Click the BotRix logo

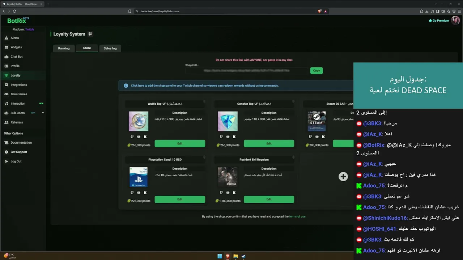tap(18, 21)
